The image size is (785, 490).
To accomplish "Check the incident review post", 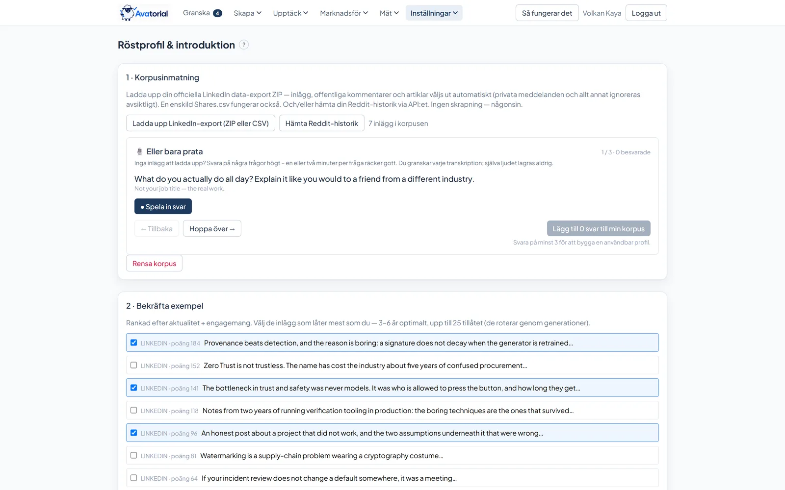I will [x=133, y=478].
